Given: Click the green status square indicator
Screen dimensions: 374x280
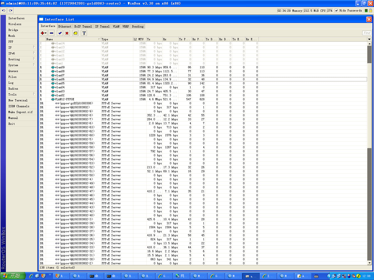Looking at the screenshot, I should pos(366,11).
